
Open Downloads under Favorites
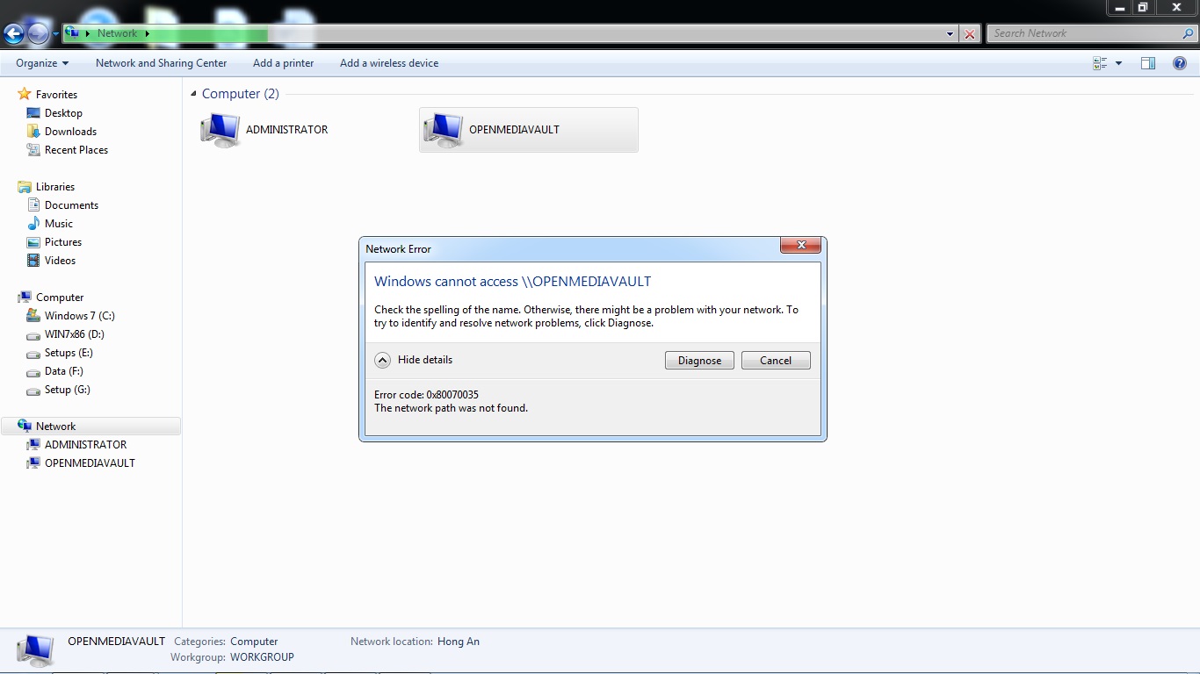[x=70, y=132]
